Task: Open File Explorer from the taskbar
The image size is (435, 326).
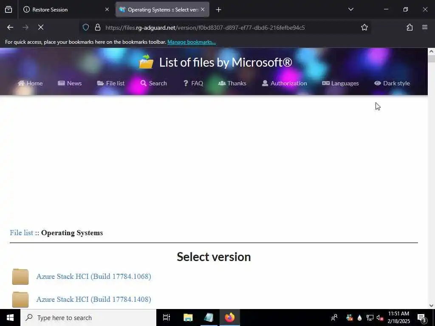Action: pos(188,318)
